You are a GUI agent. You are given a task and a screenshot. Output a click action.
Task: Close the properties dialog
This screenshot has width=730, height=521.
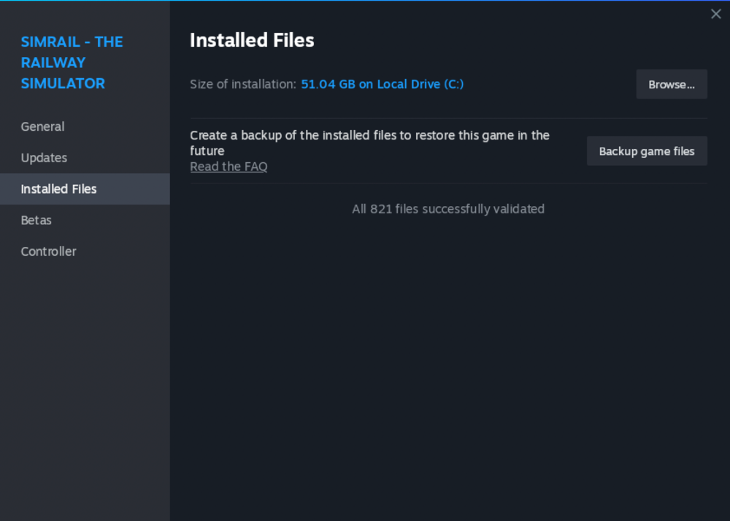pyautogui.click(x=716, y=14)
